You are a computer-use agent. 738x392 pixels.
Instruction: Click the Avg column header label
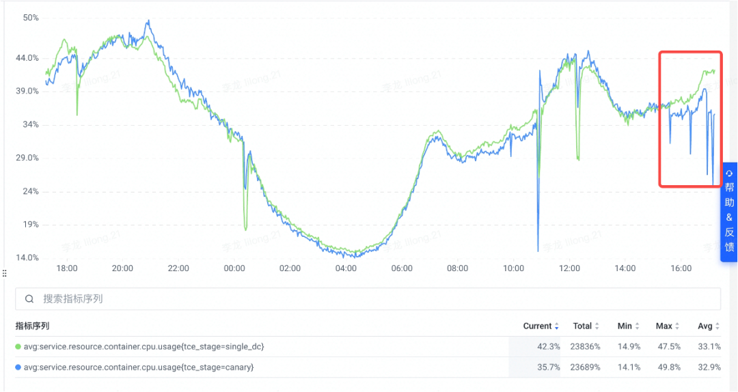(705, 326)
